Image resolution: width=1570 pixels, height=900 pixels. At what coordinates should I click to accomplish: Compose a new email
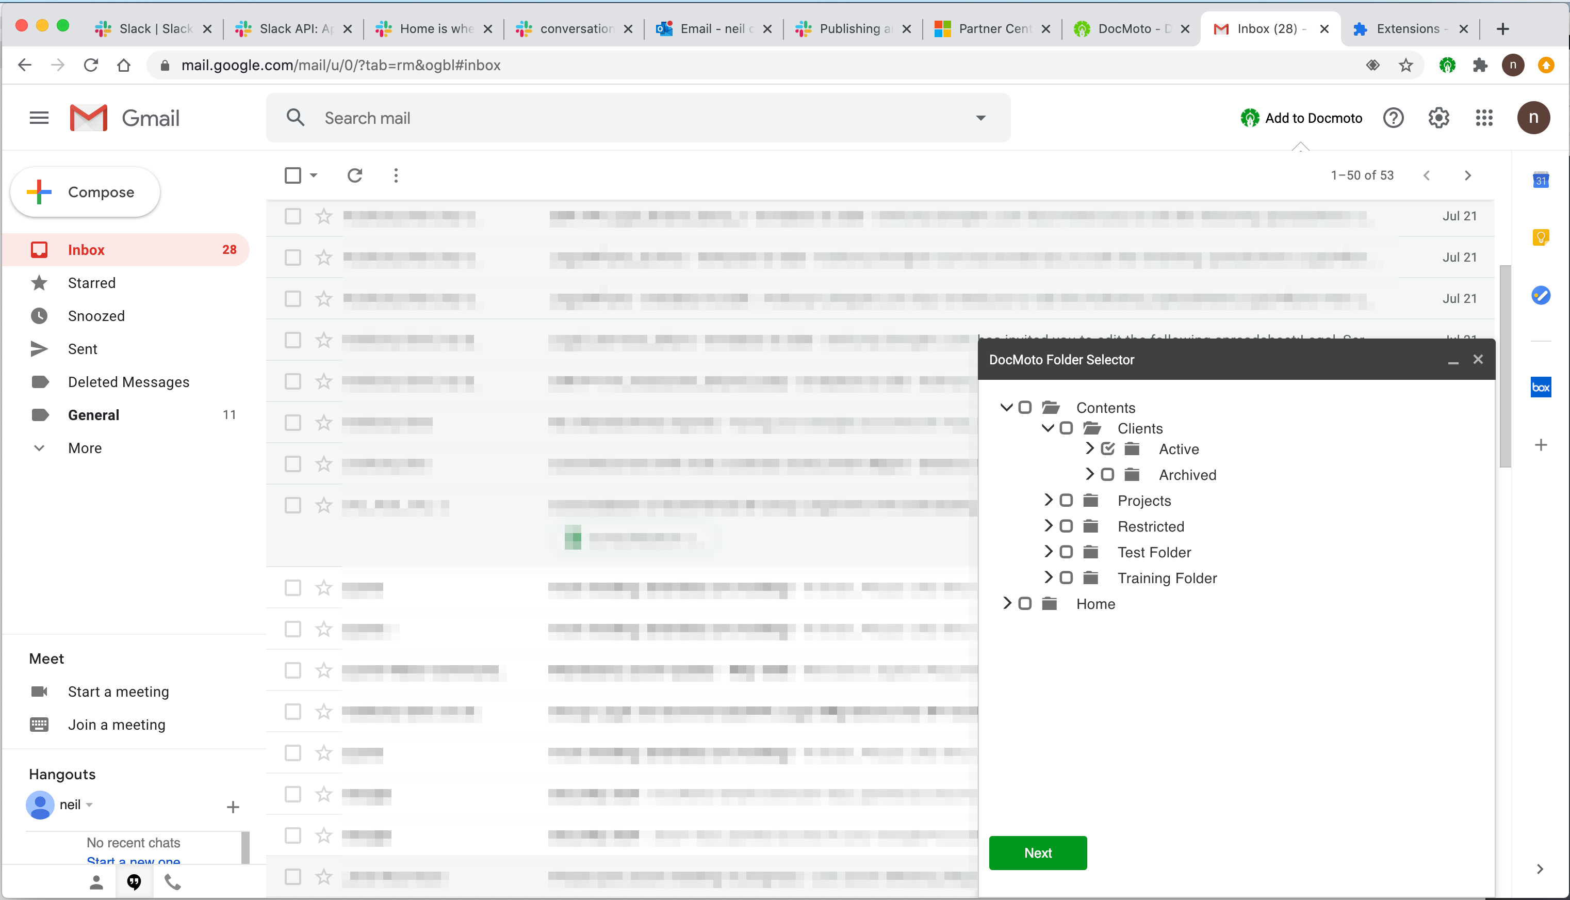pyautogui.click(x=85, y=192)
